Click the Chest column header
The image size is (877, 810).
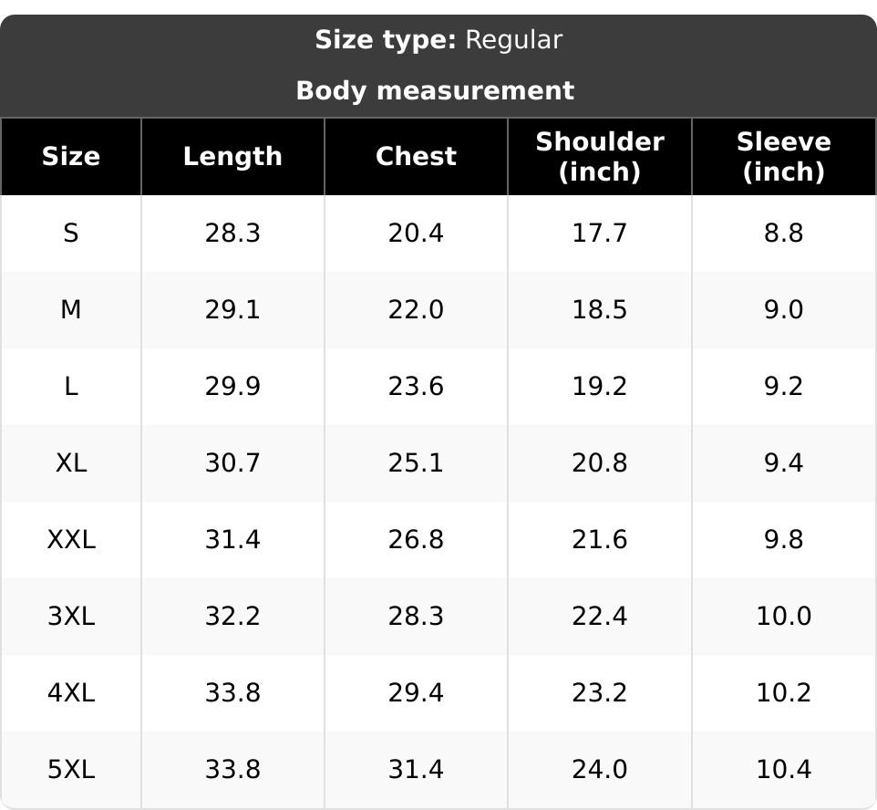(x=416, y=156)
